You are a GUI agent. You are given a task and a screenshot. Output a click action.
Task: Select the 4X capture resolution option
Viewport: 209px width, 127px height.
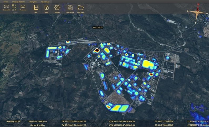click(x=13, y=10)
